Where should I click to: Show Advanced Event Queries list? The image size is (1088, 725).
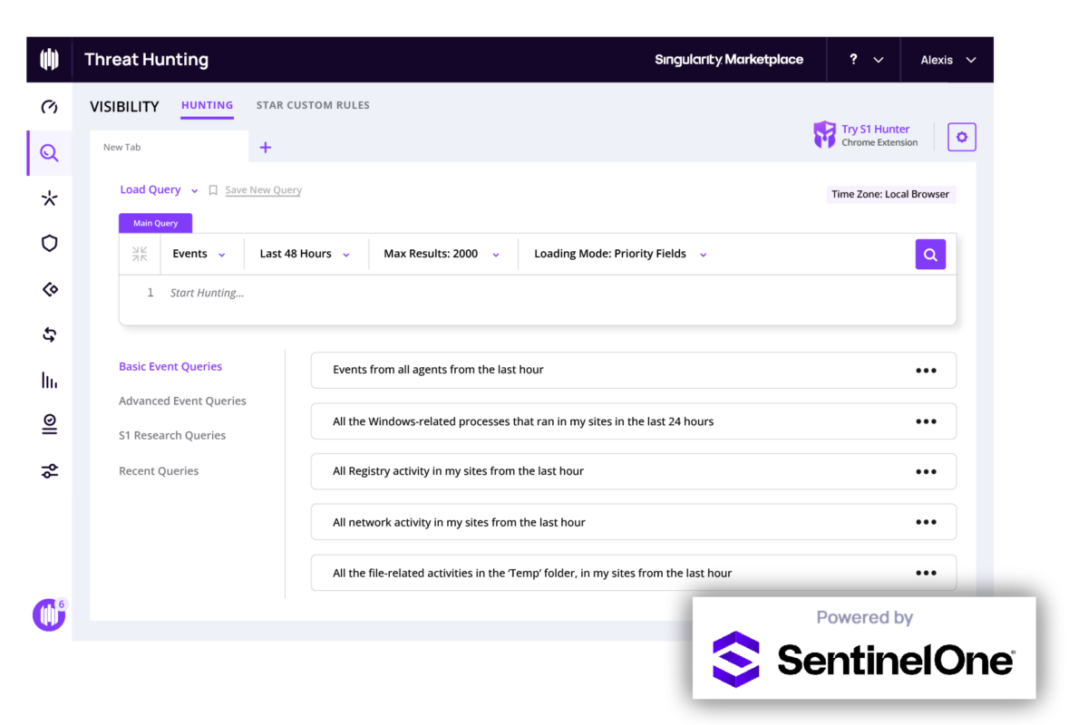[182, 401]
